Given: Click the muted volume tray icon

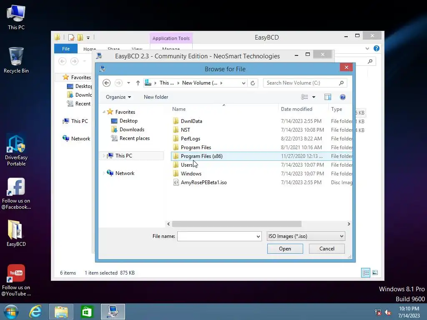Looking at the screenshot, I should pyautogui.click(x=387, y=312).
